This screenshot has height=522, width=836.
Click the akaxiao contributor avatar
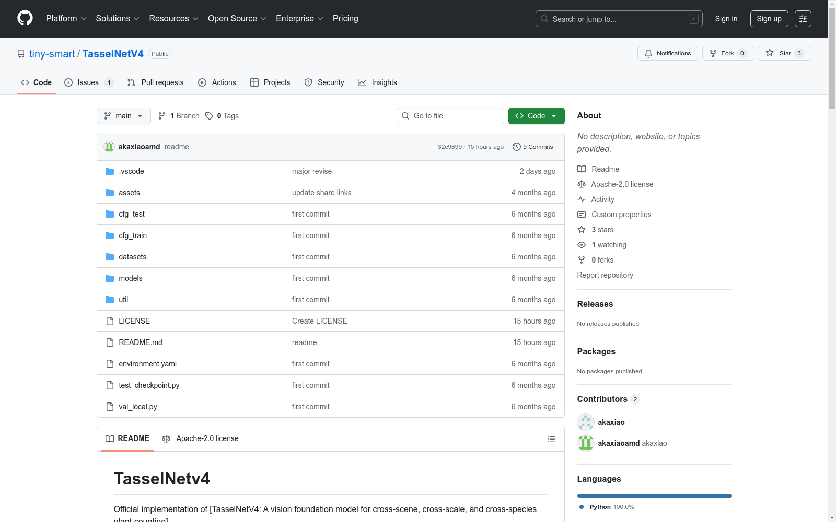[586, 422]
